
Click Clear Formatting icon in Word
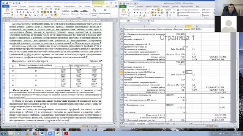(38, 12)
